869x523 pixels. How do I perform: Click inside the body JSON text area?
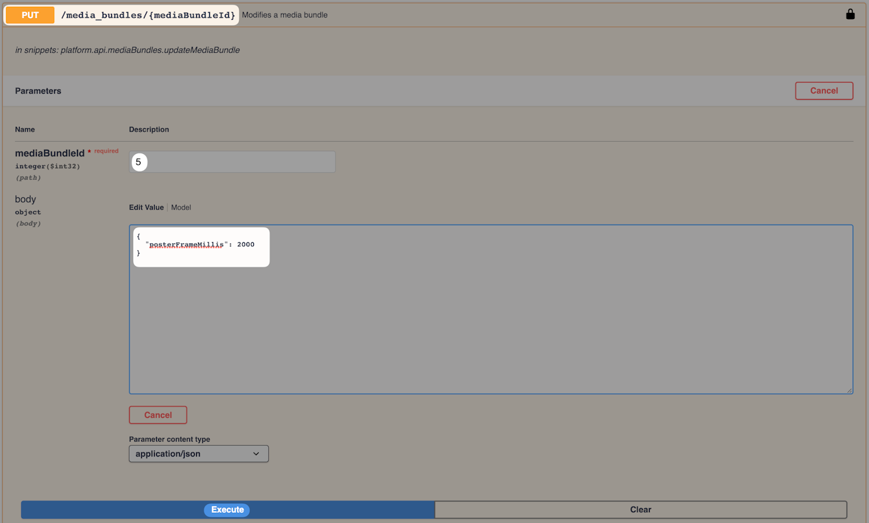pos(491,309)
